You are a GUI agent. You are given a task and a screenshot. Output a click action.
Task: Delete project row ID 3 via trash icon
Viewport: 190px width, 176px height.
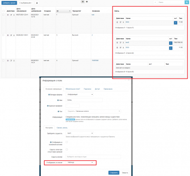(8, 35)
